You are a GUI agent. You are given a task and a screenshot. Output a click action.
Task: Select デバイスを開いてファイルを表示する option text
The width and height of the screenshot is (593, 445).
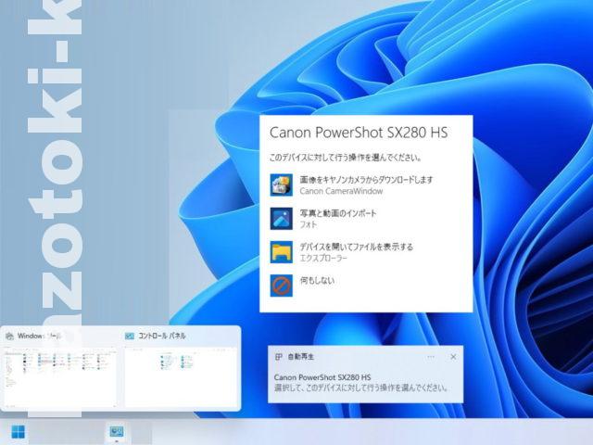coord(356,247)
